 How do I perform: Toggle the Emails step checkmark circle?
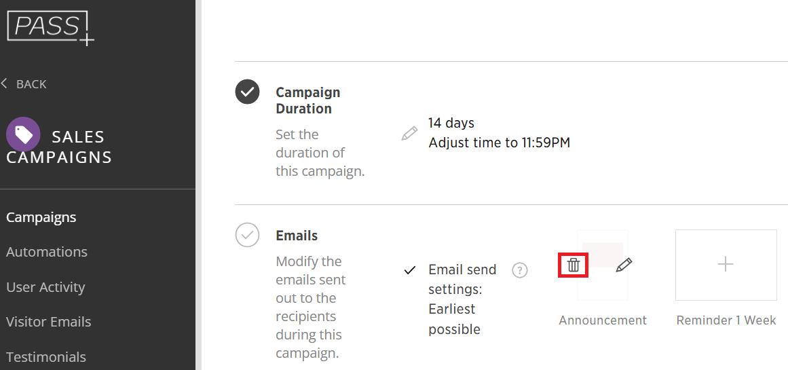coord(247,235)
